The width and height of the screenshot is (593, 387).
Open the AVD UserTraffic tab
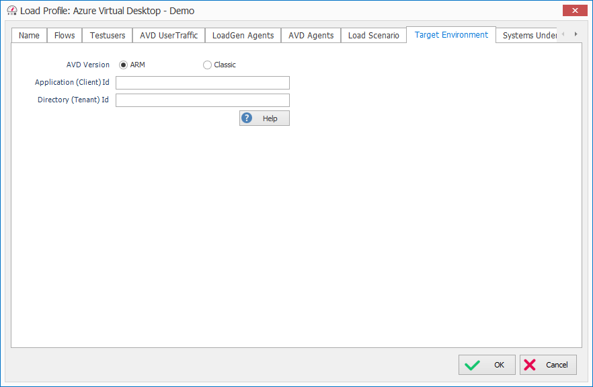coord(169,36)
